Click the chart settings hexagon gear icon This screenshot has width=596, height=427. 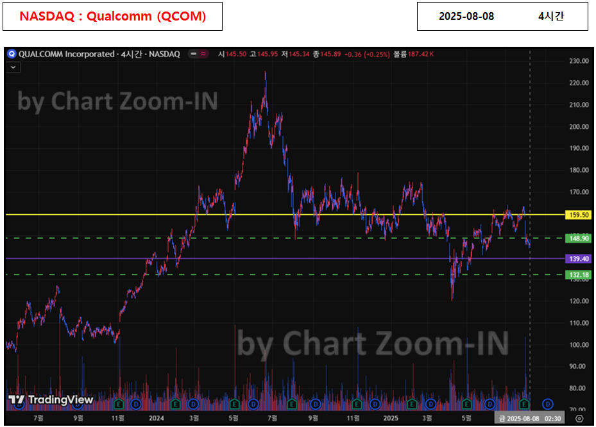click(579, 419)
